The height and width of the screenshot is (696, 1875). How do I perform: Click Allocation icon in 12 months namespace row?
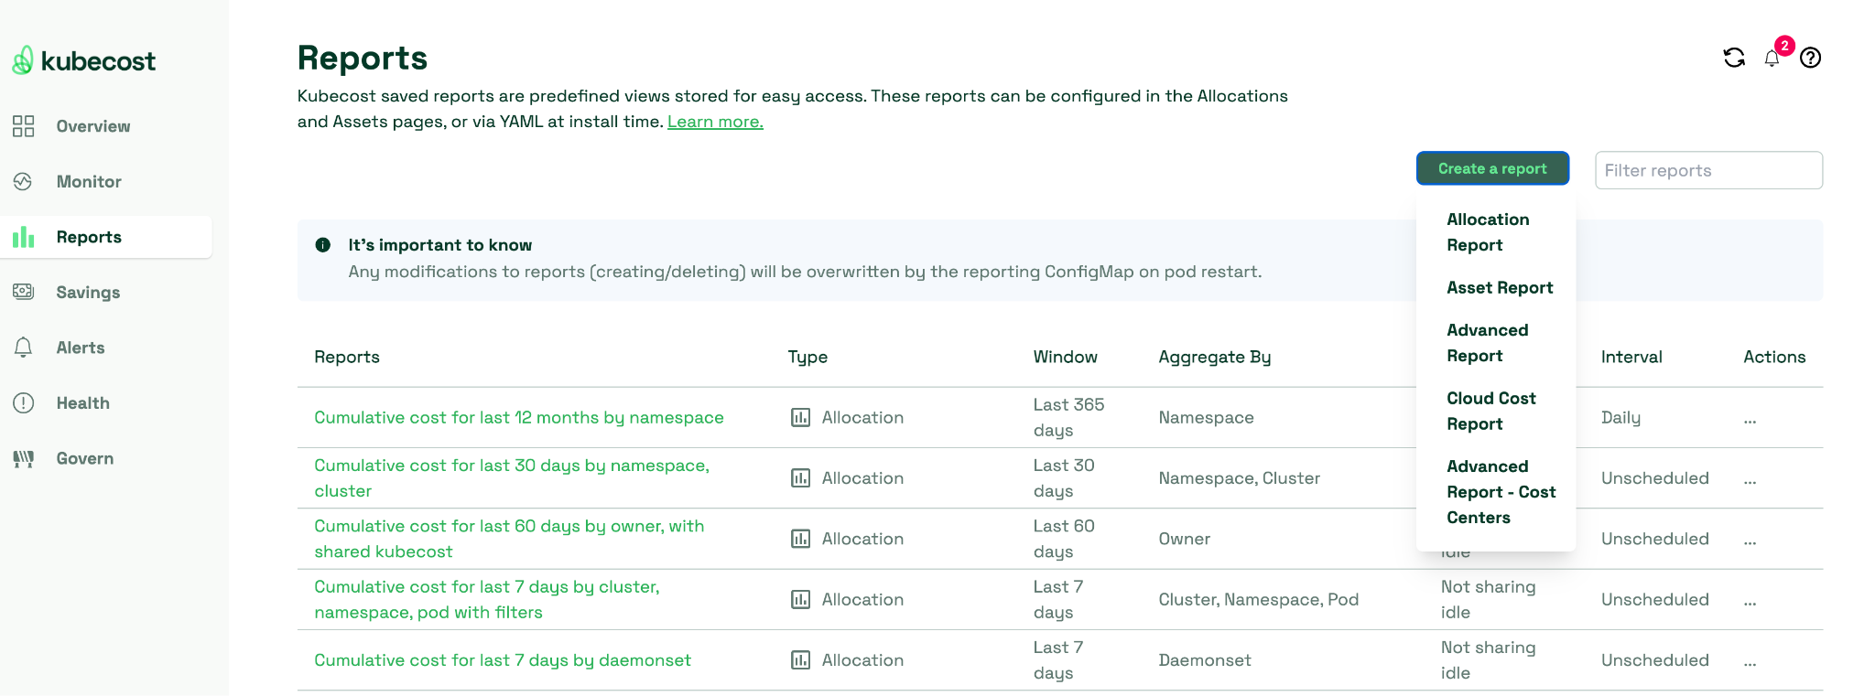tap(800, 418)
